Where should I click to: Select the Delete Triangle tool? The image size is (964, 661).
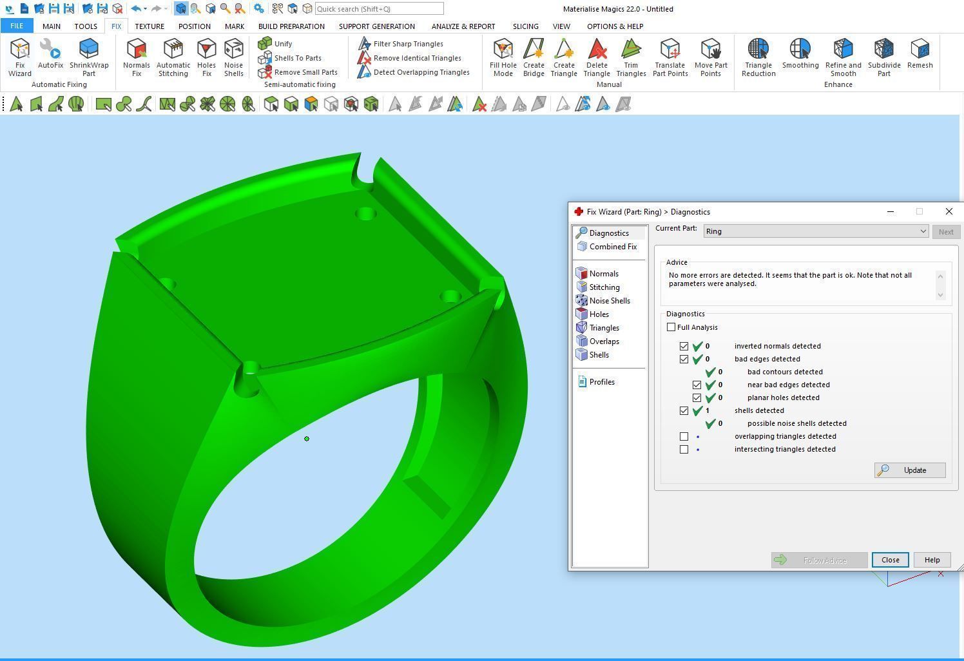[597, 57]
